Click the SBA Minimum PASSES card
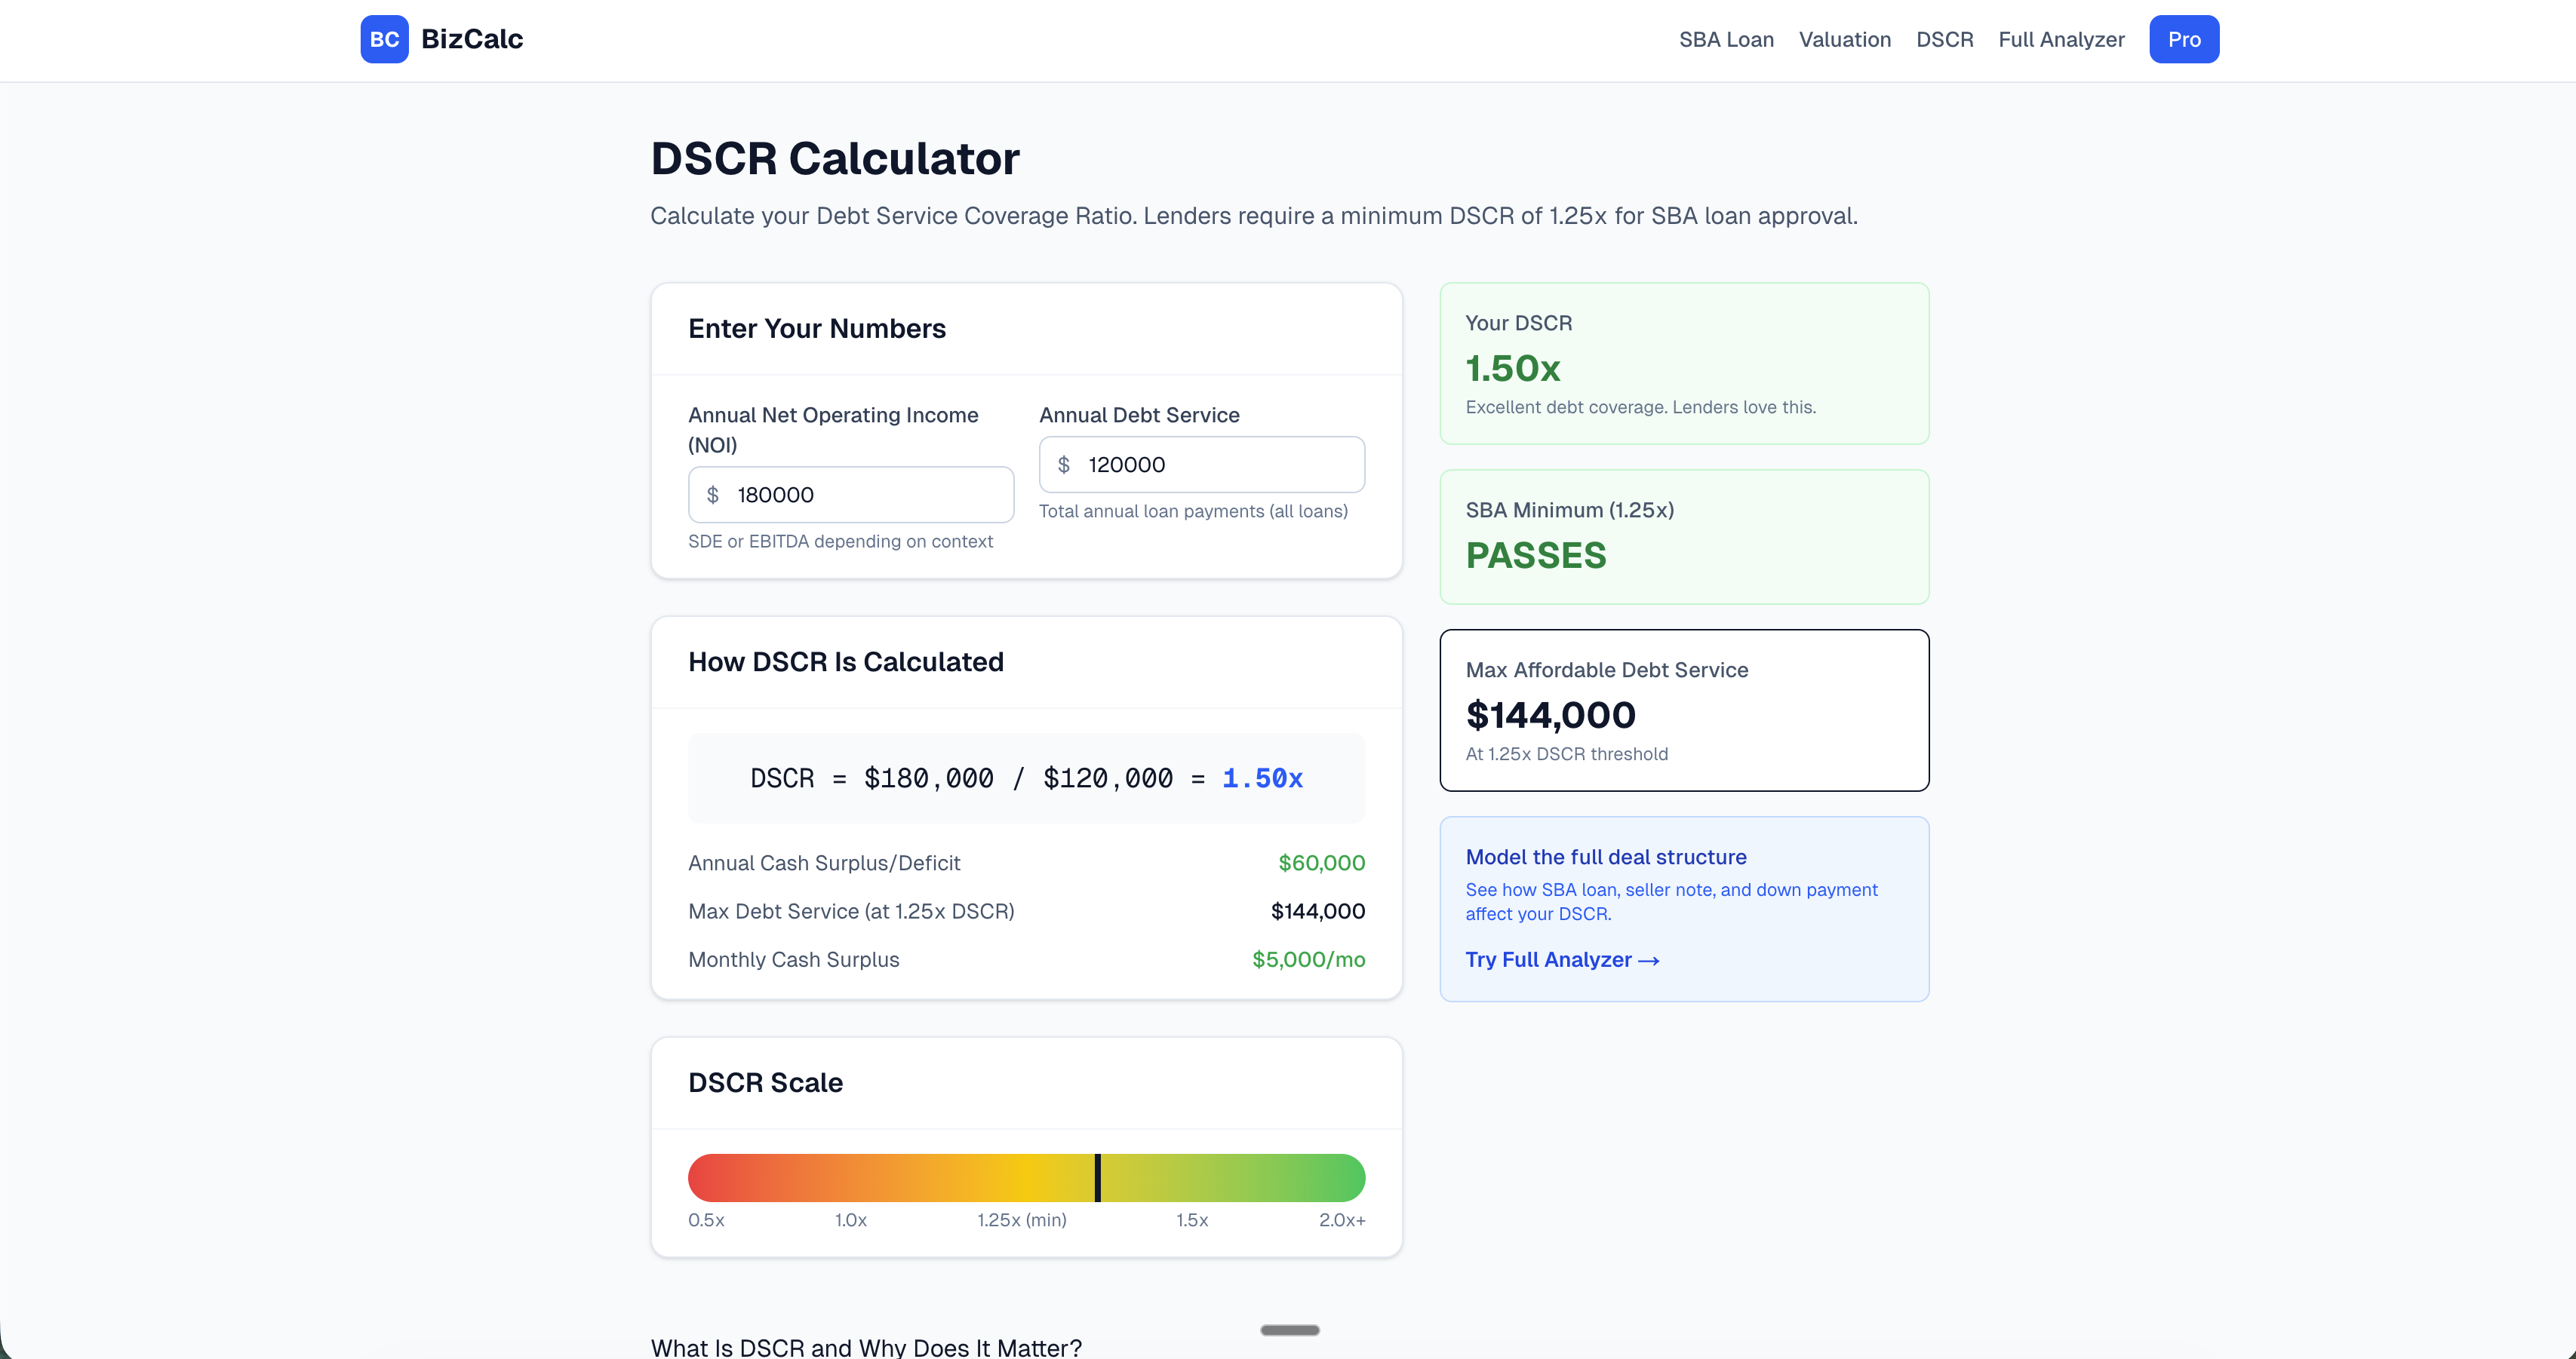The height and width of the screenshot is (1359, 2576). click(x=1684, y=537)
